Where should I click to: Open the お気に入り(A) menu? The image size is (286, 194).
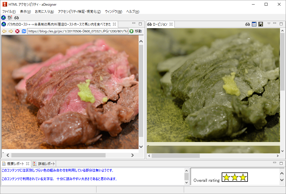44,12
